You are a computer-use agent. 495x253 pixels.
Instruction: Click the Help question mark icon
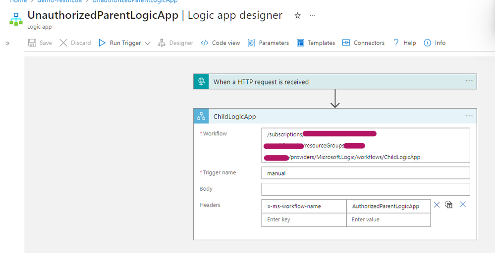pos(396,43)
